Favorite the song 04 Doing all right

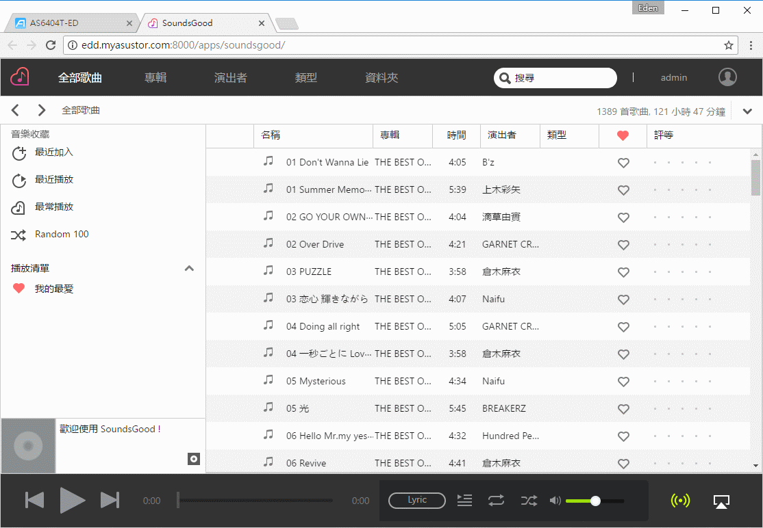(623, 327)
